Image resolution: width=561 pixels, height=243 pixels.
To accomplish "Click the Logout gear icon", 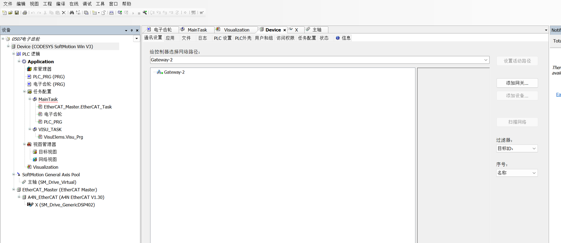I will [x=126, y=13].
